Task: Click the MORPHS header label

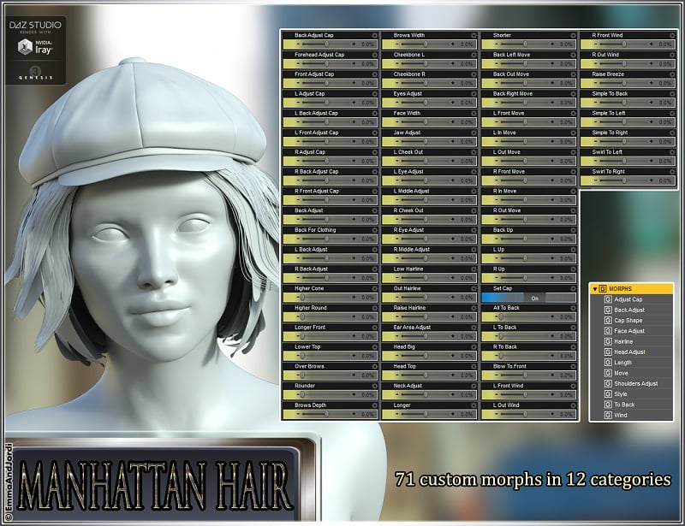Action: point(620,289)
